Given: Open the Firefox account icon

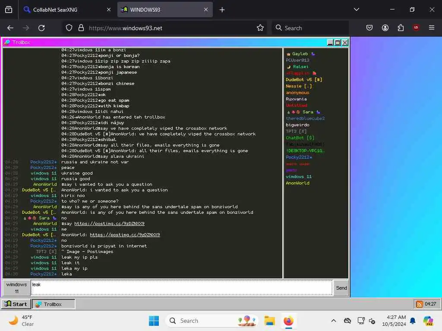Looking at the screenshot, I should pos(385,28).
